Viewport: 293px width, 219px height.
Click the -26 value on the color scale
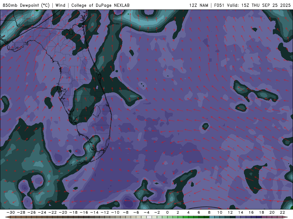pyautogui.click(x=31, y=212)
